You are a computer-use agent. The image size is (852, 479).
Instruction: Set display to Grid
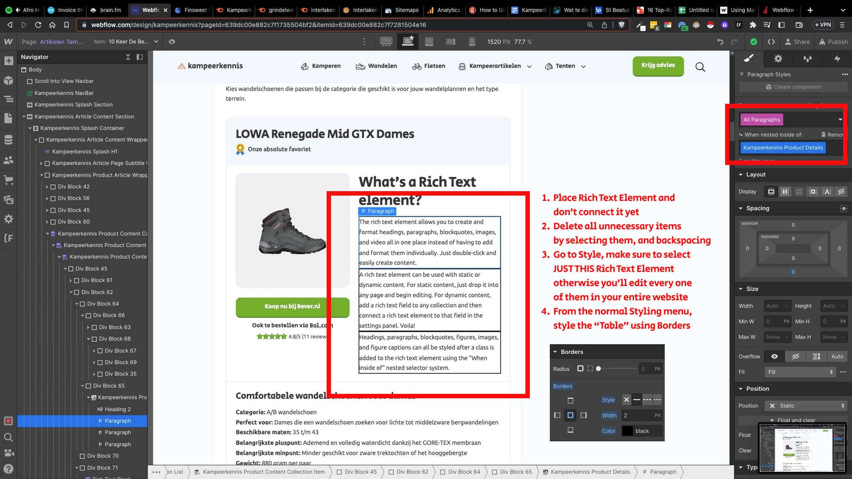click(799, 192)
